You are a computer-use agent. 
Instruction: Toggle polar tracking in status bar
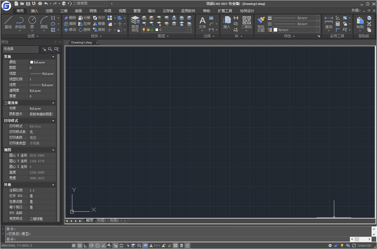[x=92, y=245]
